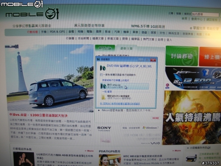Click the AutoPlay title bar icon
This screenshot has width=221, height=166.
(98, 59)
